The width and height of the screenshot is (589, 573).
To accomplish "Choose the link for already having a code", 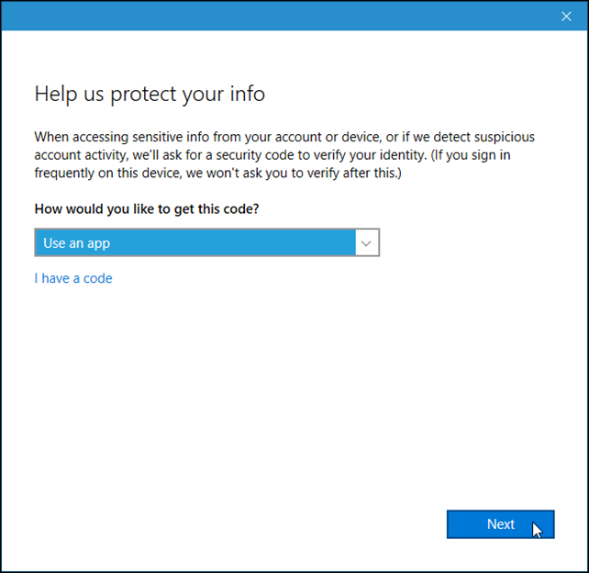I will (73, 278).
